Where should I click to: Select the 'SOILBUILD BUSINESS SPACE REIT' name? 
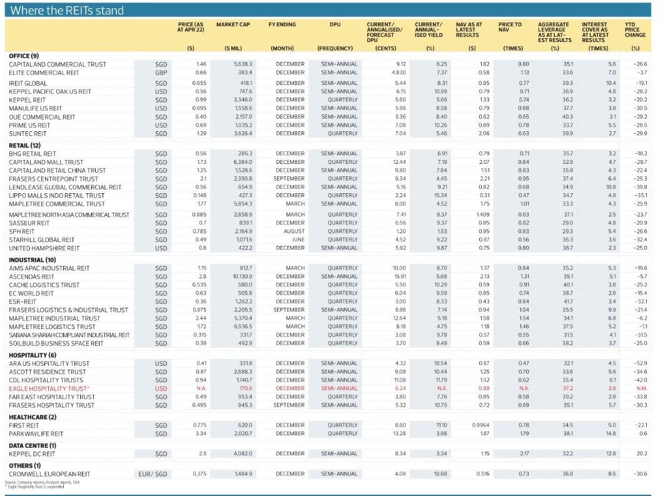[x=56, y=343]
